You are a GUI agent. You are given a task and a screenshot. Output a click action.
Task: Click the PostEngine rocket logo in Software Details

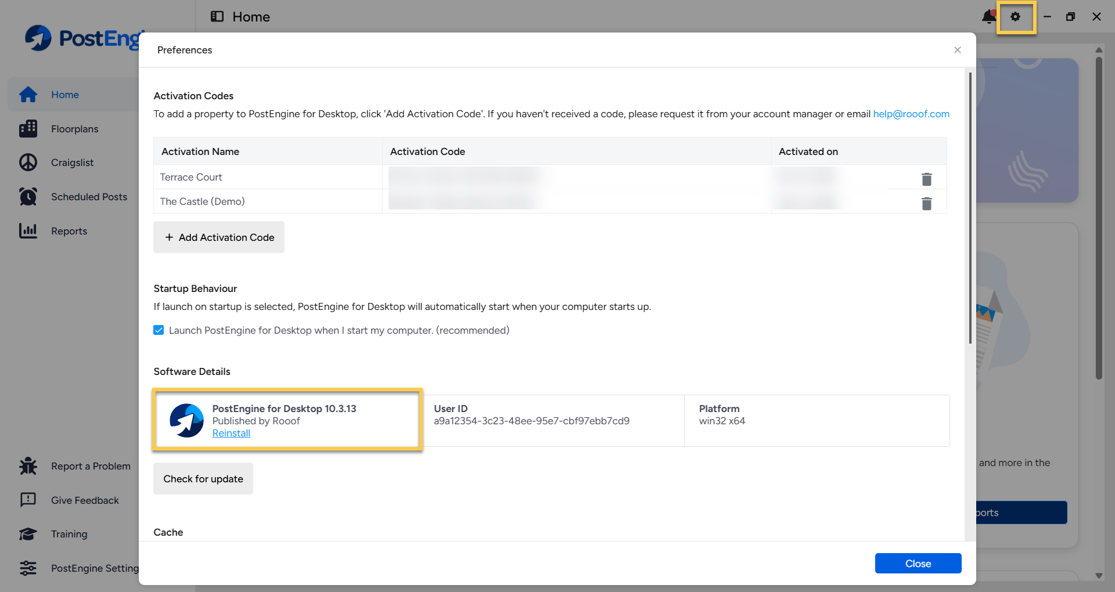point(186,421)
